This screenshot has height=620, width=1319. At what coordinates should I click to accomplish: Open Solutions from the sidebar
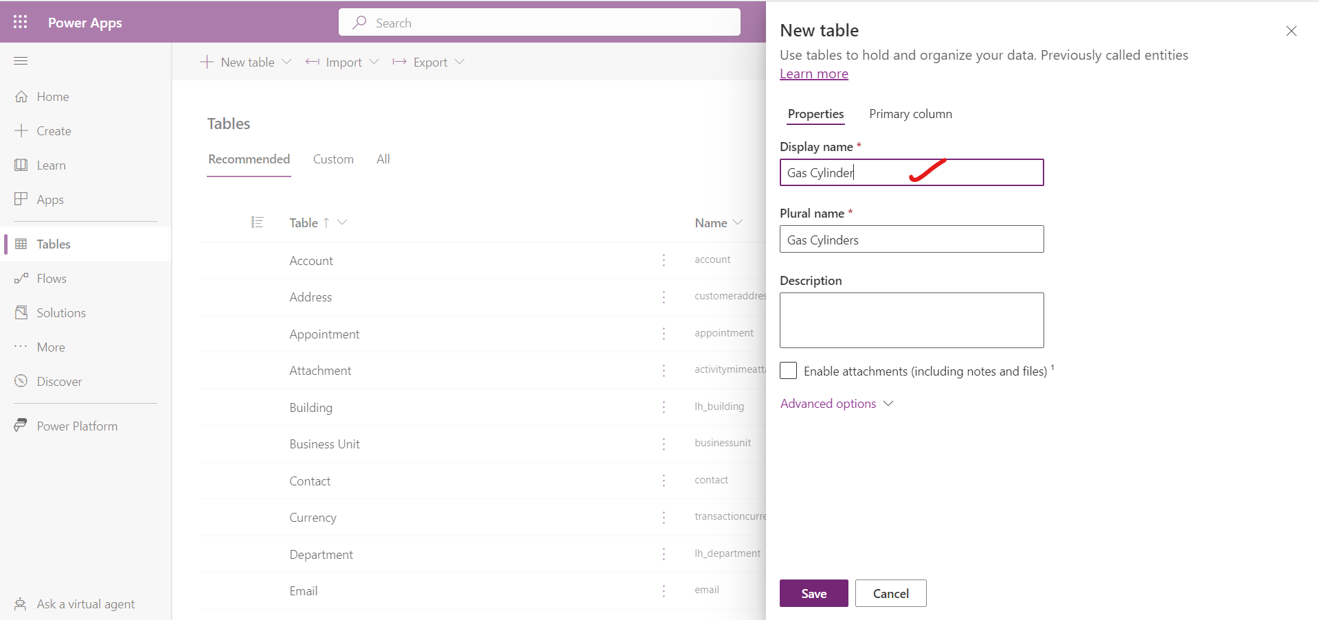[62, 312]
